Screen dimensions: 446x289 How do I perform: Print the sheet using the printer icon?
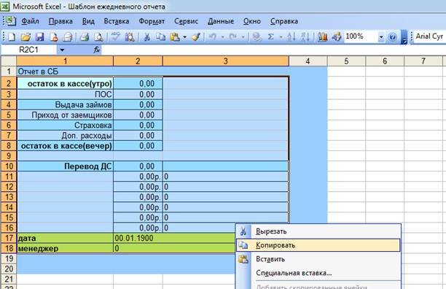(85, 37)
